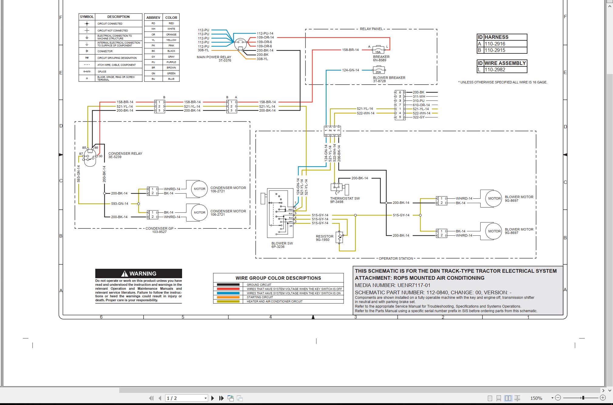Click the 20A blower breaker symbol
Image resolution: width=613 pixels, height=405 pixels.
[x=378, y=70]
